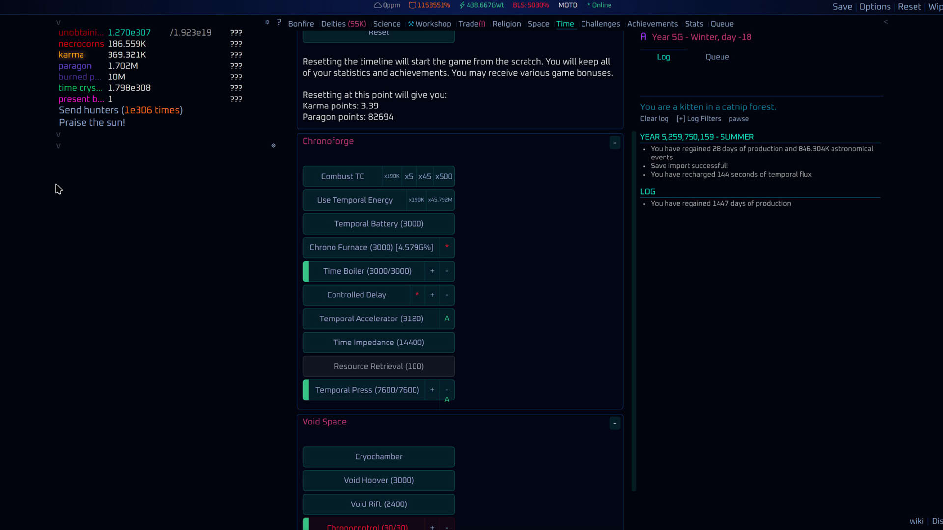
Task: Click the happiness cat icon in header
Action: (413, 5)
